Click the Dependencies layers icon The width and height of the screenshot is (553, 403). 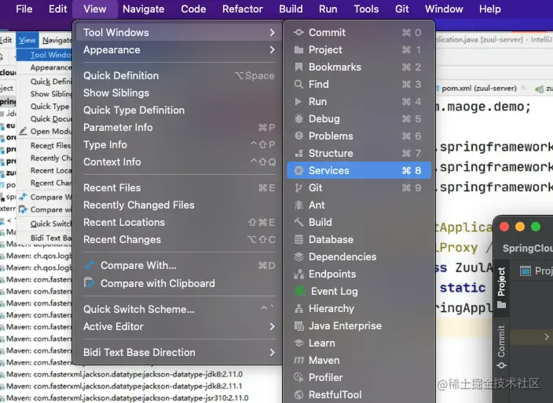click(298, 256)
